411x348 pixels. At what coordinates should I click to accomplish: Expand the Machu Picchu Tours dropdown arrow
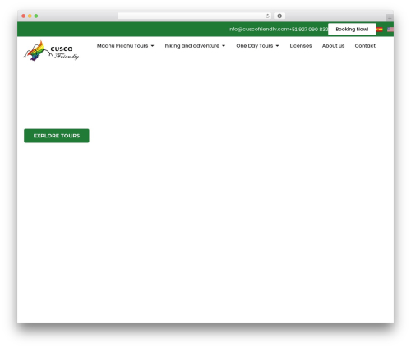[152, 46]
